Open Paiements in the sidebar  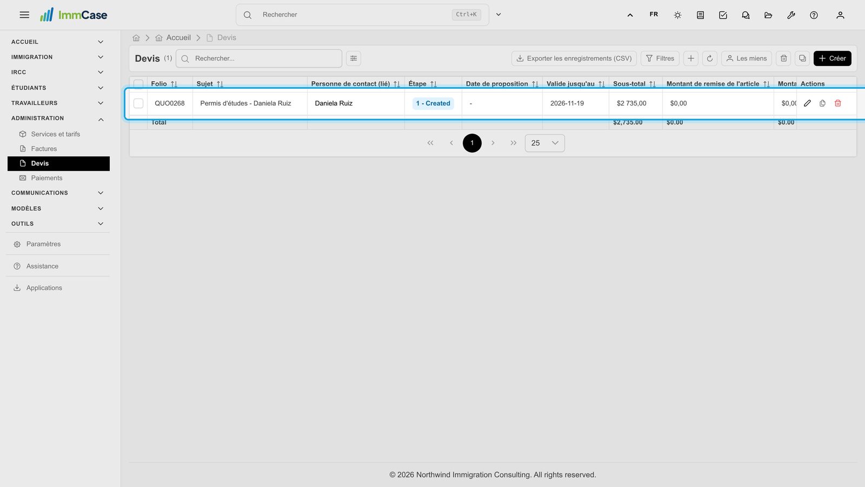click(x=58, y=178)
